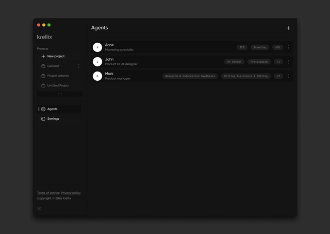Screen dimensions: 330x234
Task: Show Mark's extra skills via +7 tag
Action: coord(278,76)
